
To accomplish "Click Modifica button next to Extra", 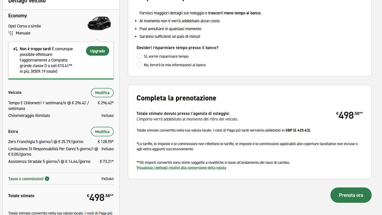I will [102, 131].
